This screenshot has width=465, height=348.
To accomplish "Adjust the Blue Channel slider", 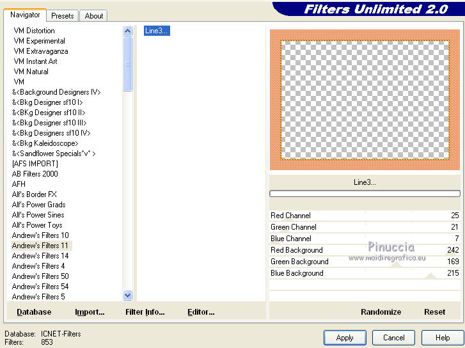I will 365,239.
